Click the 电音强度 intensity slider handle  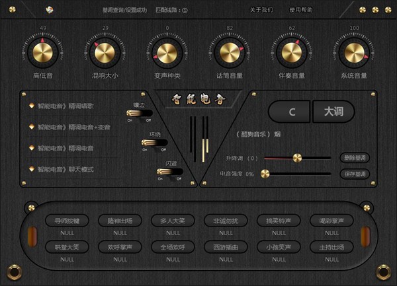tap(265, 174)
